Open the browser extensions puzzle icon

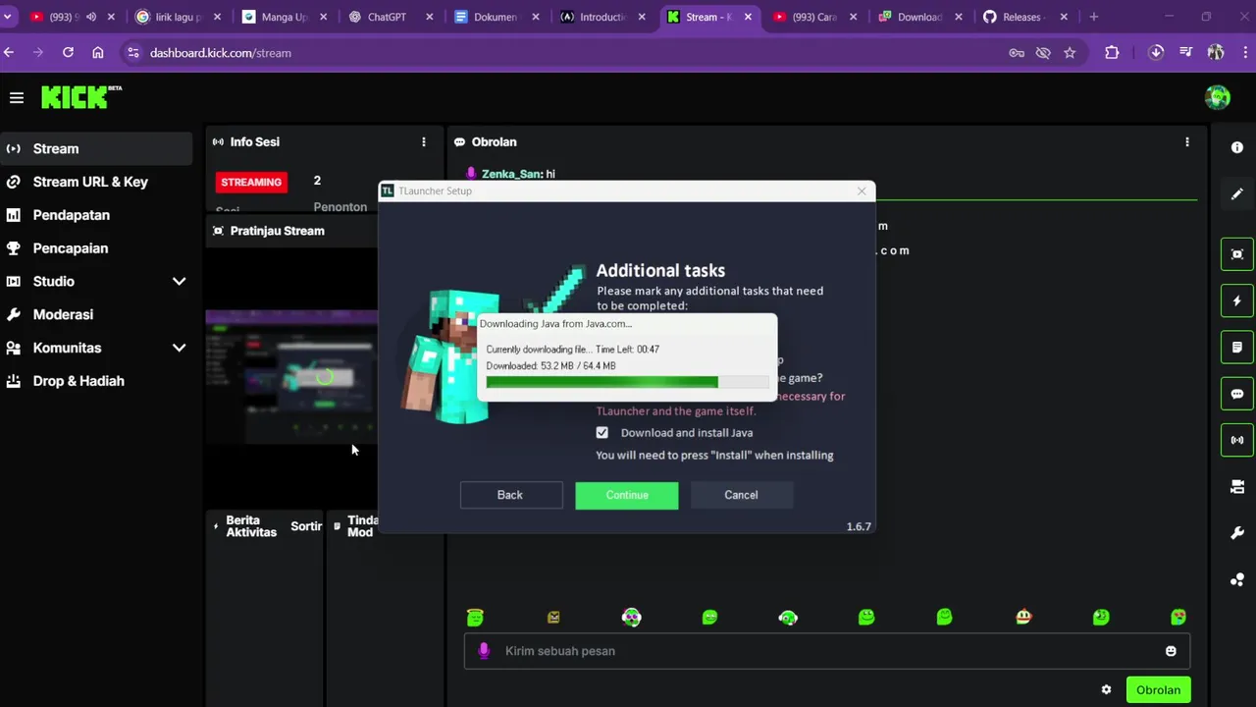tap(1112, 53)
